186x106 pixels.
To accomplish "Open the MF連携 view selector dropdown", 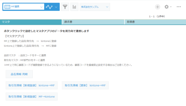I will 23,7.
